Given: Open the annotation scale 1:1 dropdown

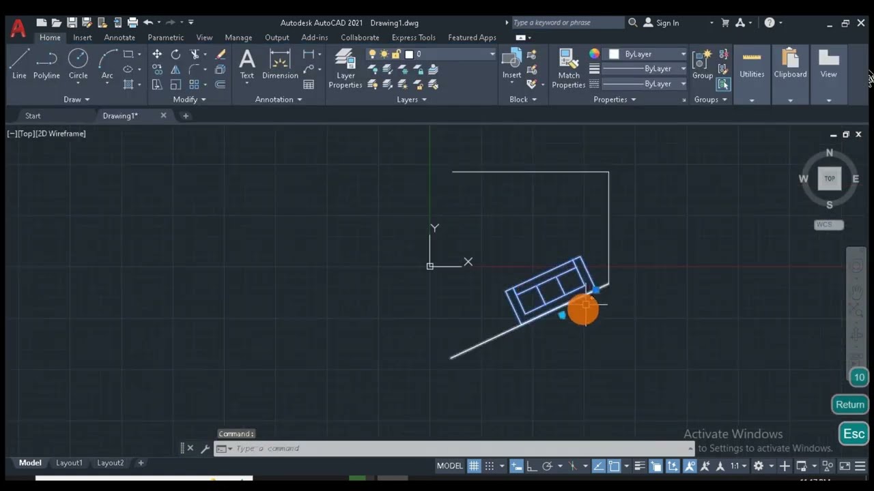Looking at the screenshot, I should [738, 466].
